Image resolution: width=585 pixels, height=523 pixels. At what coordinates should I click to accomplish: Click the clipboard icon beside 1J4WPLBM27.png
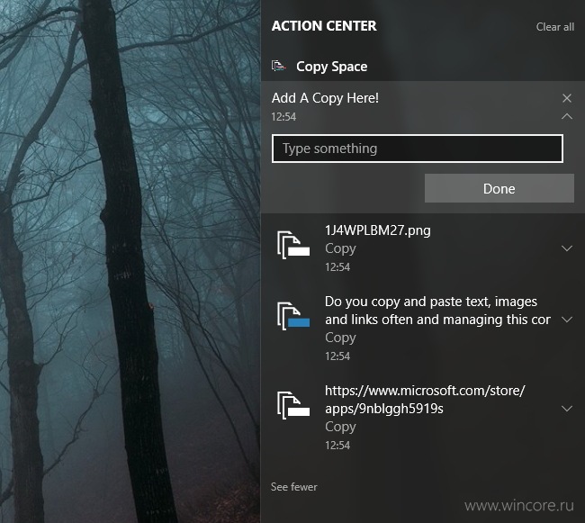click(x=293, y=245)
